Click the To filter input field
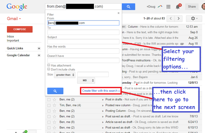205x133 pixels. click(83, 32)
